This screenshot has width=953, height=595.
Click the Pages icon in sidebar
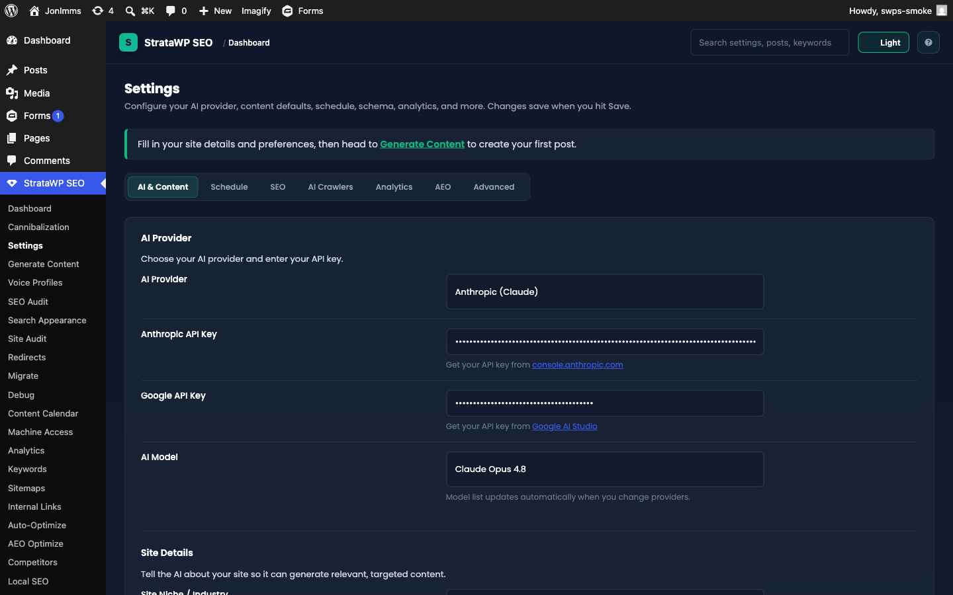coord(12,138)
